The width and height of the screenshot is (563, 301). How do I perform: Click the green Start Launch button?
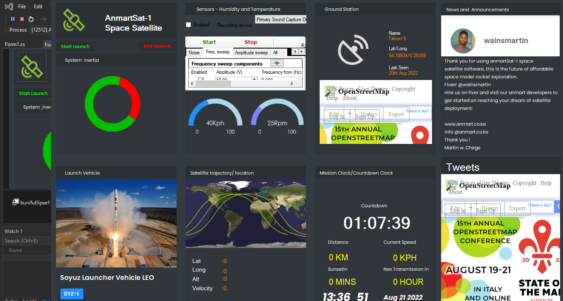[75, 46]
